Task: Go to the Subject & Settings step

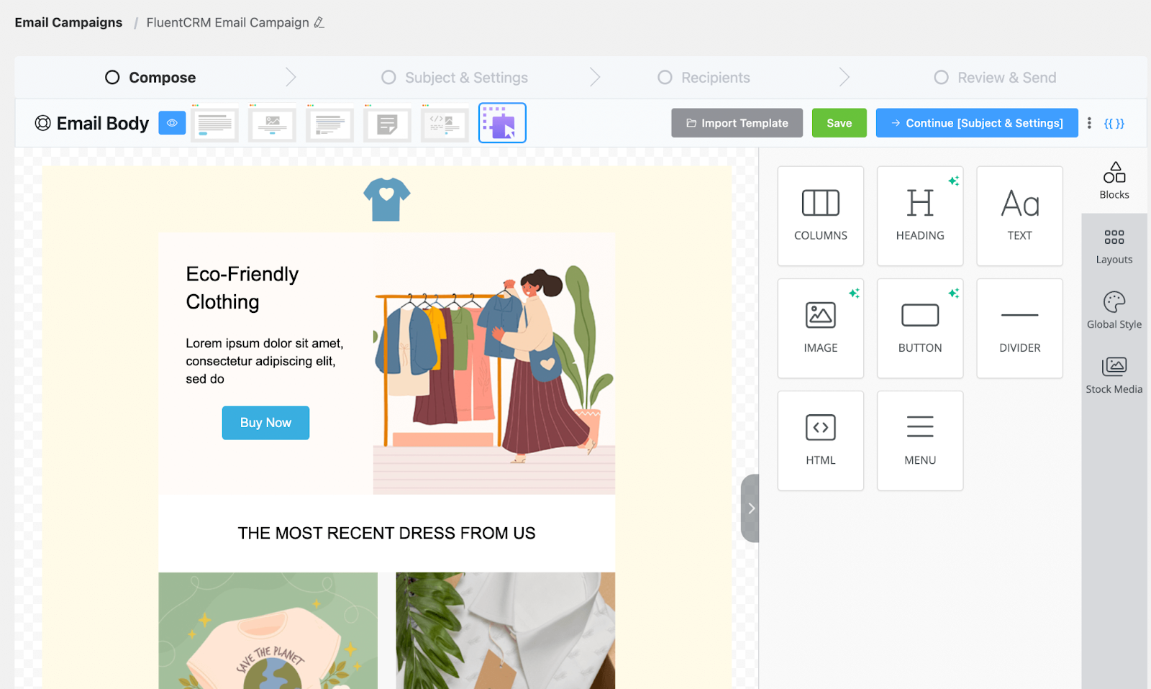Action: 455,78
